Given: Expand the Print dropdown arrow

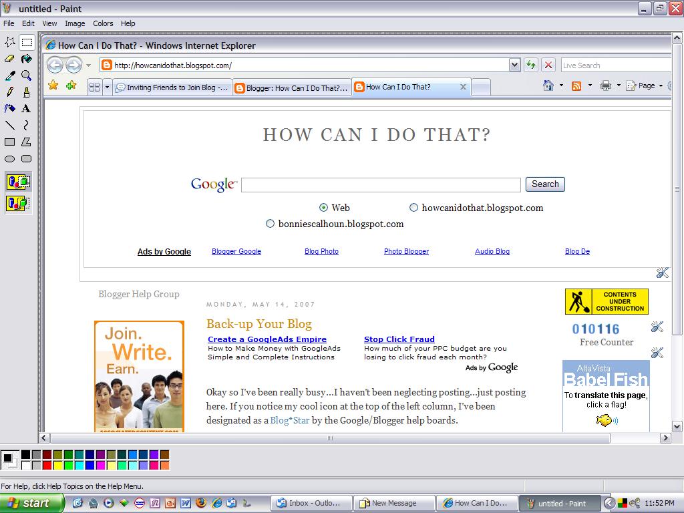Looking at the screenshot, I should click(618, 85).
